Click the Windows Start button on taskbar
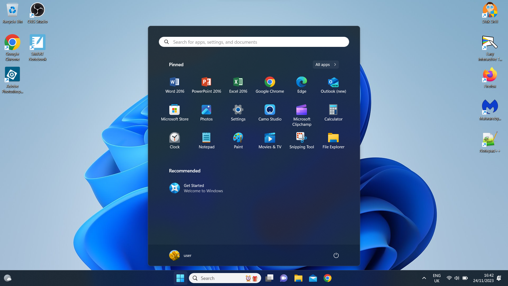Viewport: 508px width, 286px height. [180, 278]
